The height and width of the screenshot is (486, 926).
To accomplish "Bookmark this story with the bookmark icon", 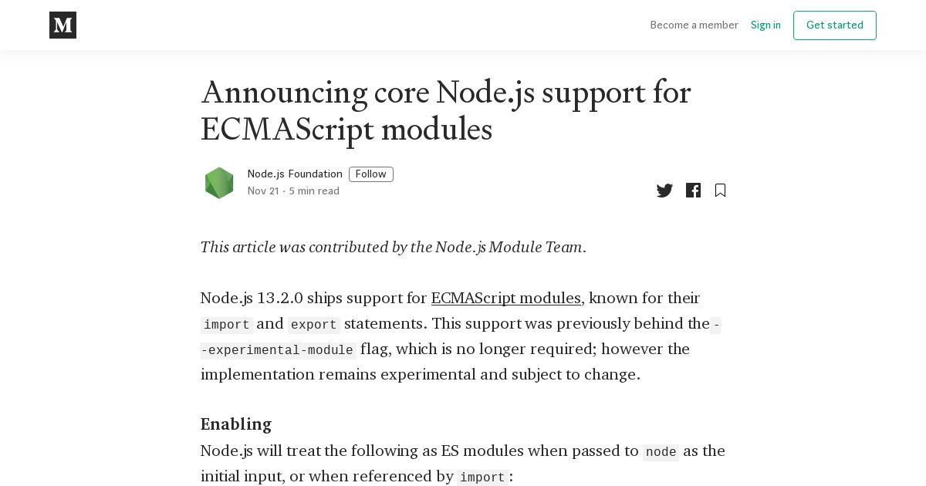I will pyautogui.click(x=720, y=191).
